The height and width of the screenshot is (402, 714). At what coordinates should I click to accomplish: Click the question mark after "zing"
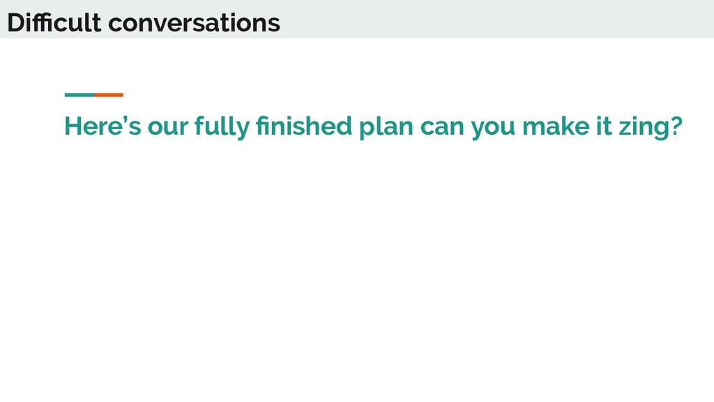[x=676, y=126]
